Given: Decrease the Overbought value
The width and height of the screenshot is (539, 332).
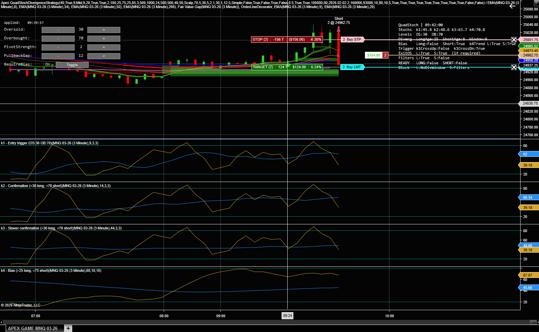Looking at the screenshot, I should click(58, 39).
